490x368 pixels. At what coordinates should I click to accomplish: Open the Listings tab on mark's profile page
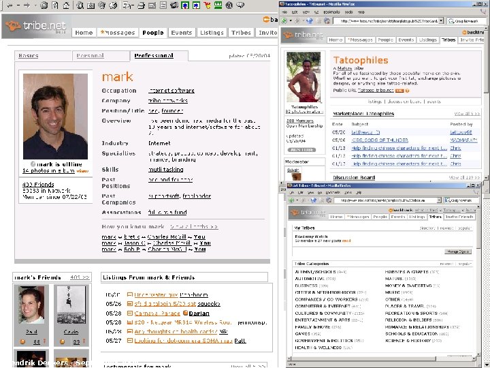click(x=212, y=33)
